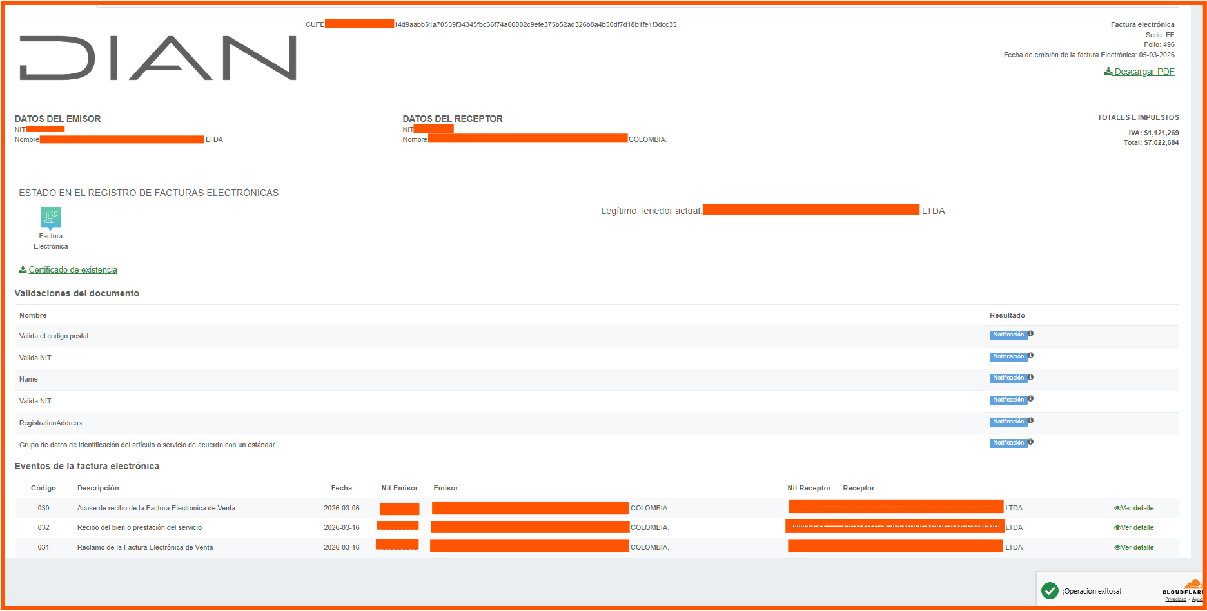Screen dimensions: 1207x611
Task: Open Ver detalle for event 030
Action: (1134, 508)
